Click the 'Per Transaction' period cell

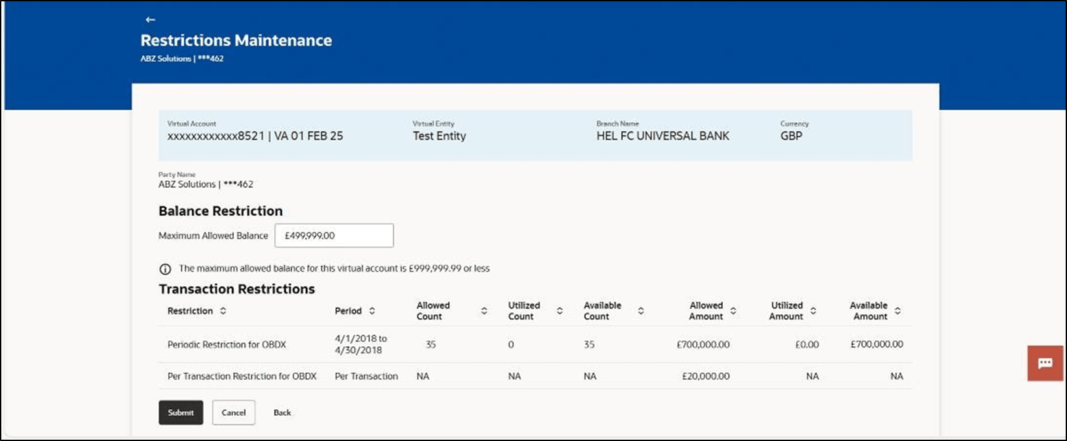[366, 376]
